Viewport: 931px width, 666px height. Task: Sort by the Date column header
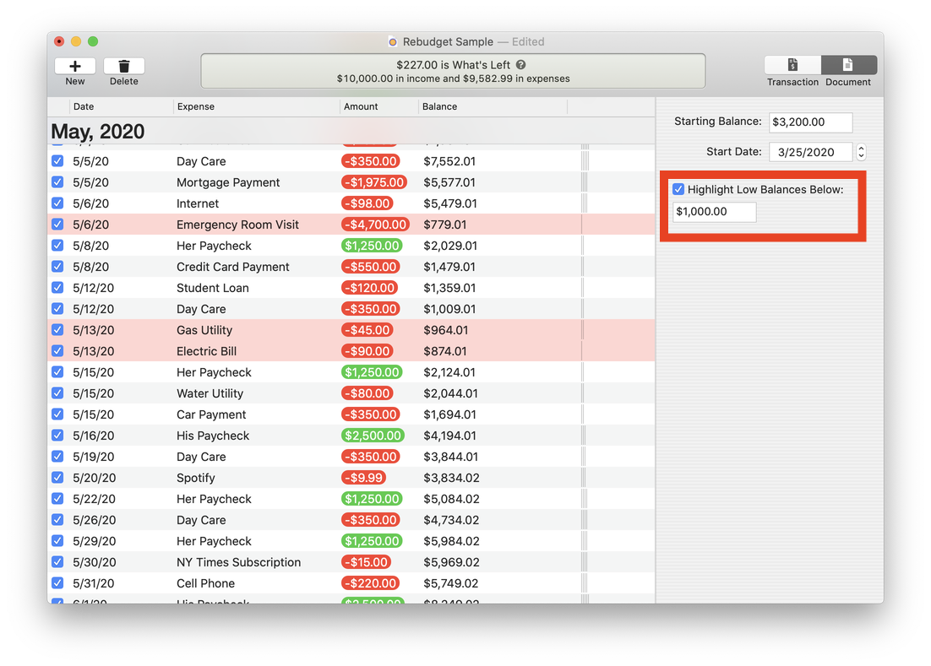(121, 106)
